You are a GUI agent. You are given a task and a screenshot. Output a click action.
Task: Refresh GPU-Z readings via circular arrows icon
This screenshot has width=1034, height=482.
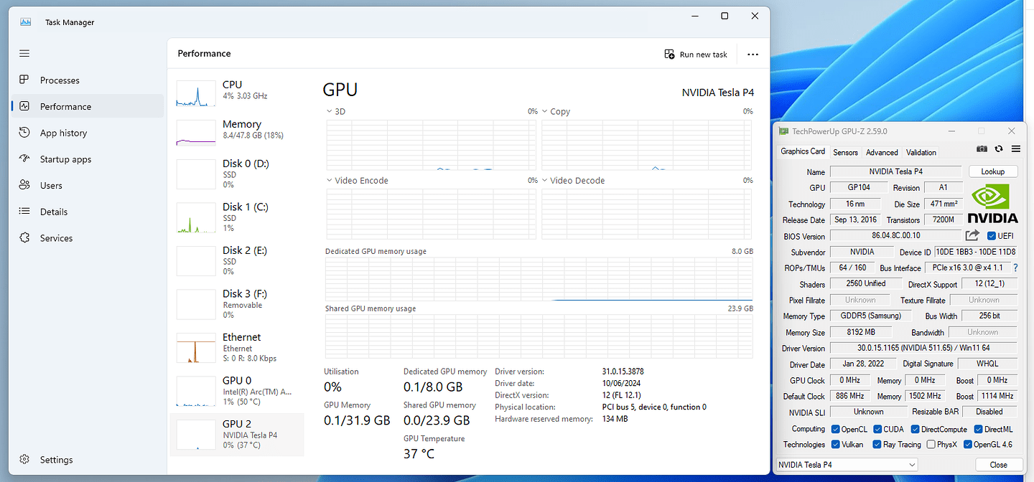pos(998,148)
